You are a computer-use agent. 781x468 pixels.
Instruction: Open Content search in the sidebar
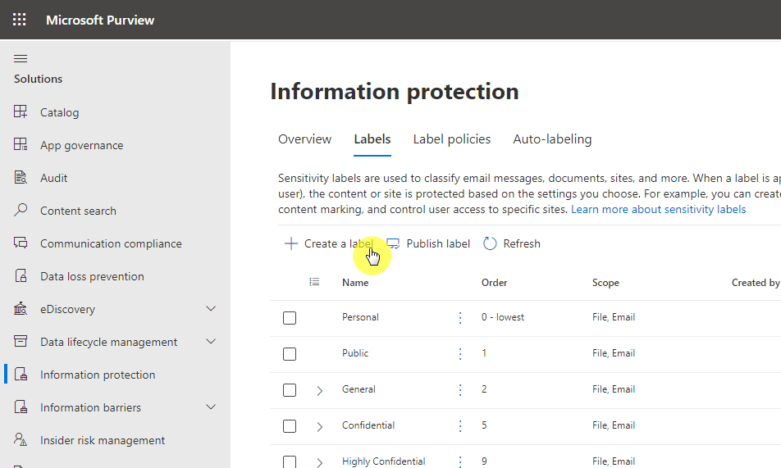(x=78, y=211)
